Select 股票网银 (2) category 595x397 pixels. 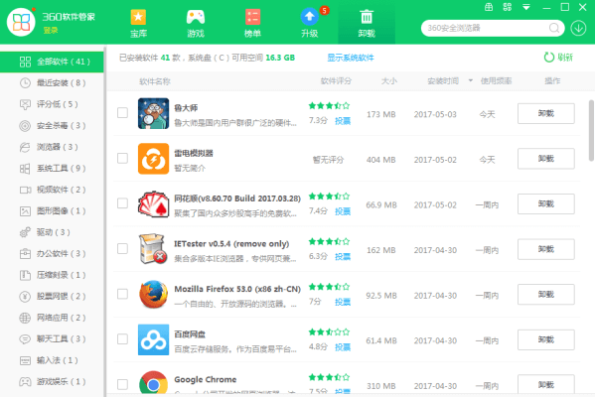click(x=52, y=296)
